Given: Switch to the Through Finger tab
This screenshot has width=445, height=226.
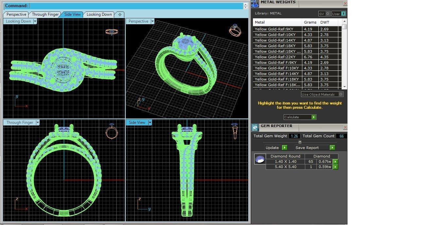Looking at the screenshot, I should point(45,14).
